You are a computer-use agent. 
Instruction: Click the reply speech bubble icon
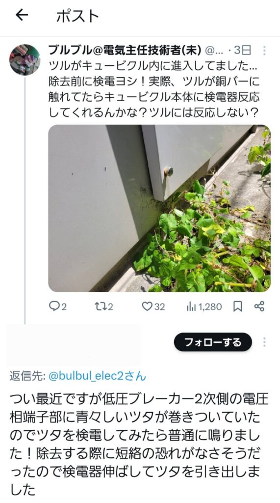[53, 307]
